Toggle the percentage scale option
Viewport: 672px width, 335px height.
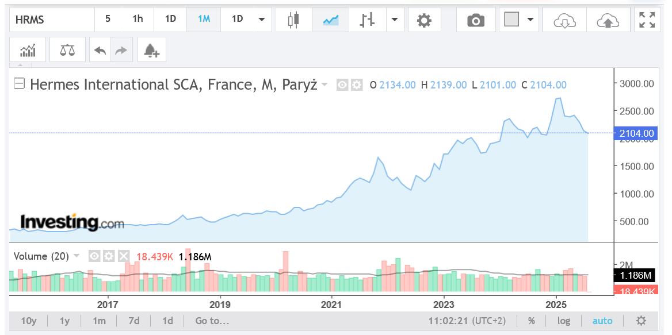click(x=532, y=321)
